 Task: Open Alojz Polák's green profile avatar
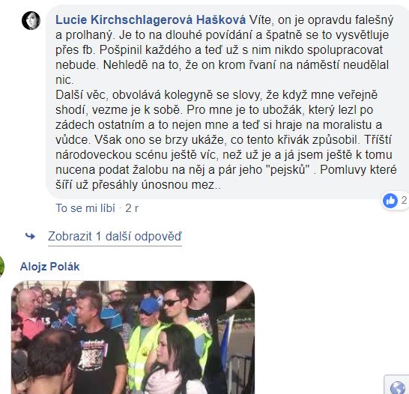coord(1,267)
